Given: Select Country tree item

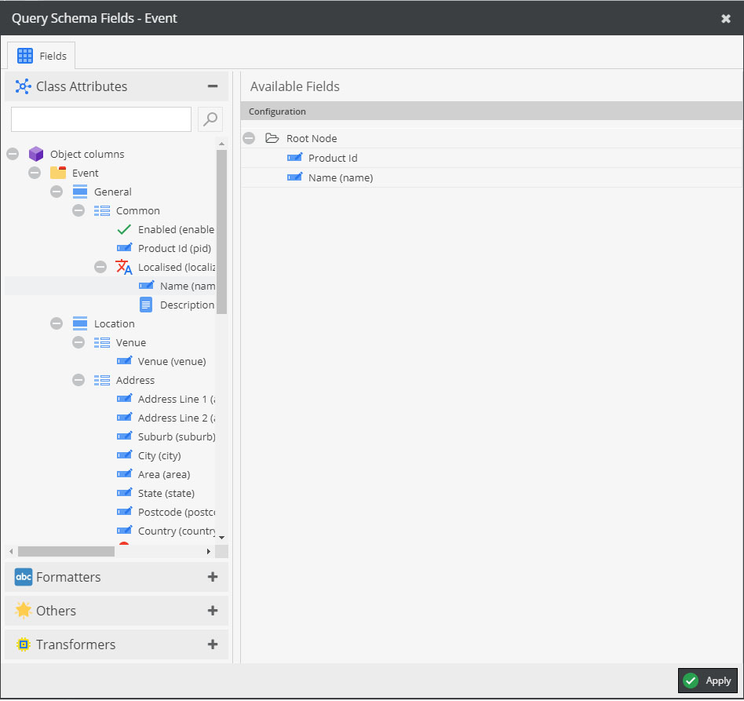Looking at the screenshot, I should click(x=177, y=531).
